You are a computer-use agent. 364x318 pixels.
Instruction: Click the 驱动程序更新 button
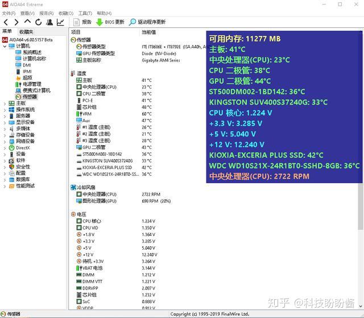pos(147,22)
